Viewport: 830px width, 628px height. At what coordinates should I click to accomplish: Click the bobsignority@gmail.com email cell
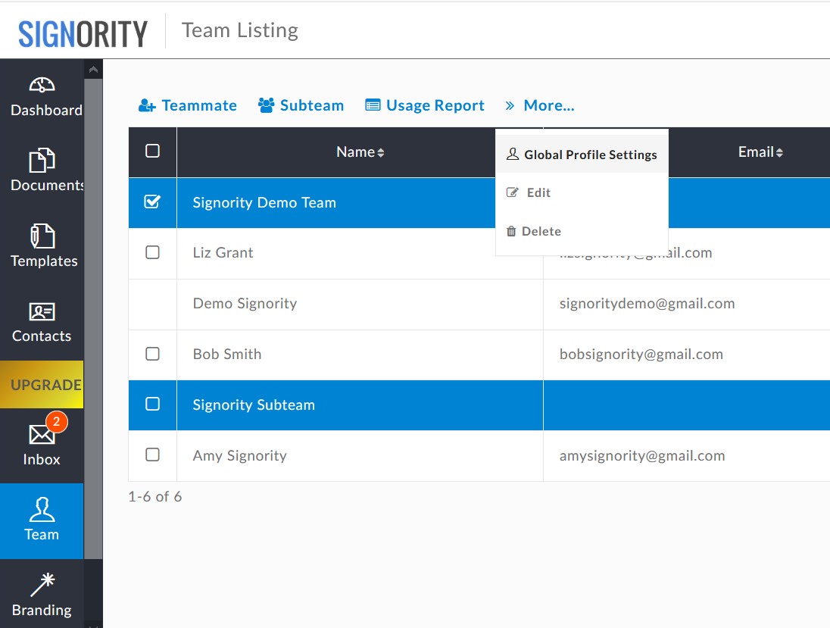point(641,354)
